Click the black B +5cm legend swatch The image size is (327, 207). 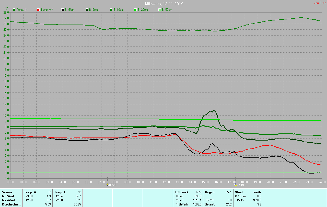click(62, 10)
